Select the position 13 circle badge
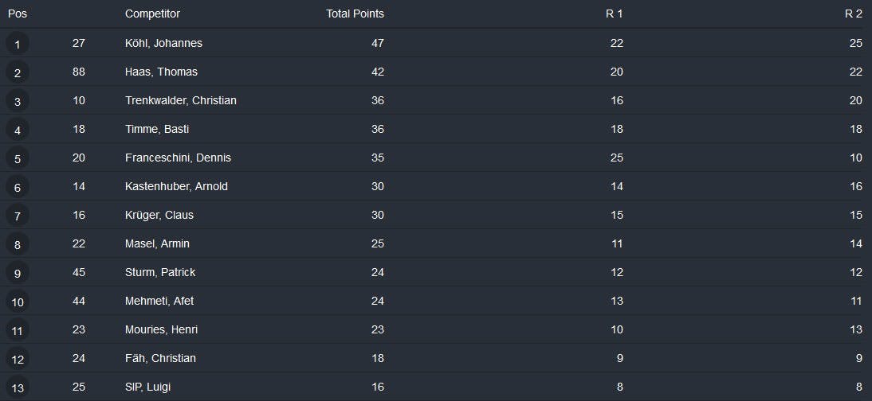872x401 pixels. [18, 387]
